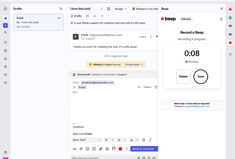Save the Beep recording
Viewport: 235px width, 159px height.
point(201,77)
